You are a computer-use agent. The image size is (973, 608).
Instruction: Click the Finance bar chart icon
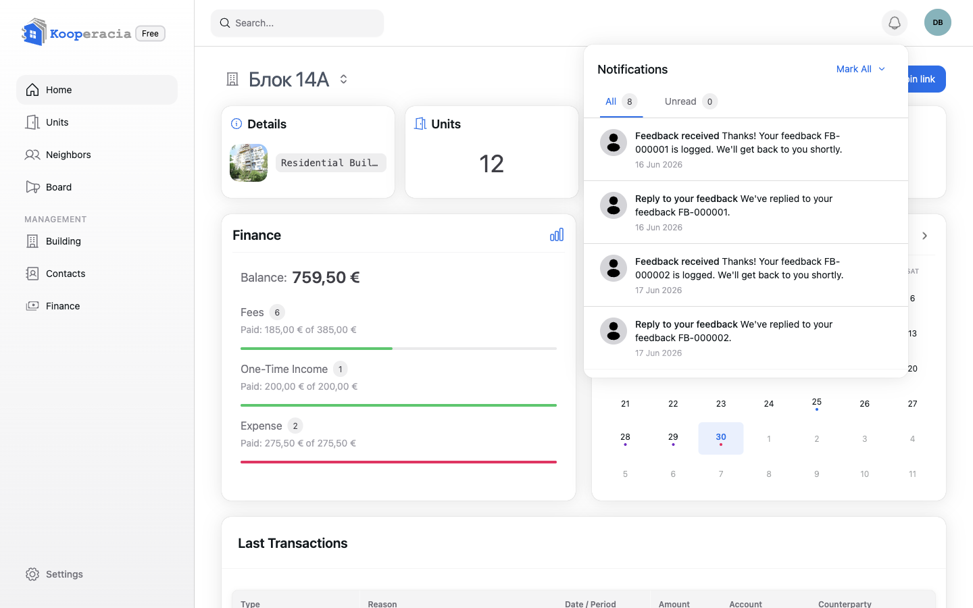pyautogui.click(x=557, y=234)
